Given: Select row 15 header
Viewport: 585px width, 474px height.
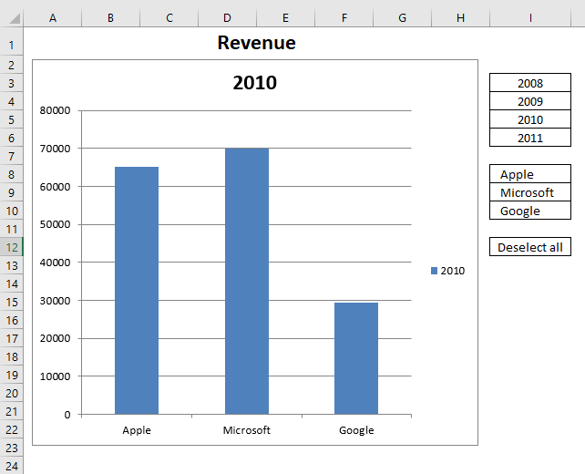Looking at the screenshot, I should tap(12, 302).
